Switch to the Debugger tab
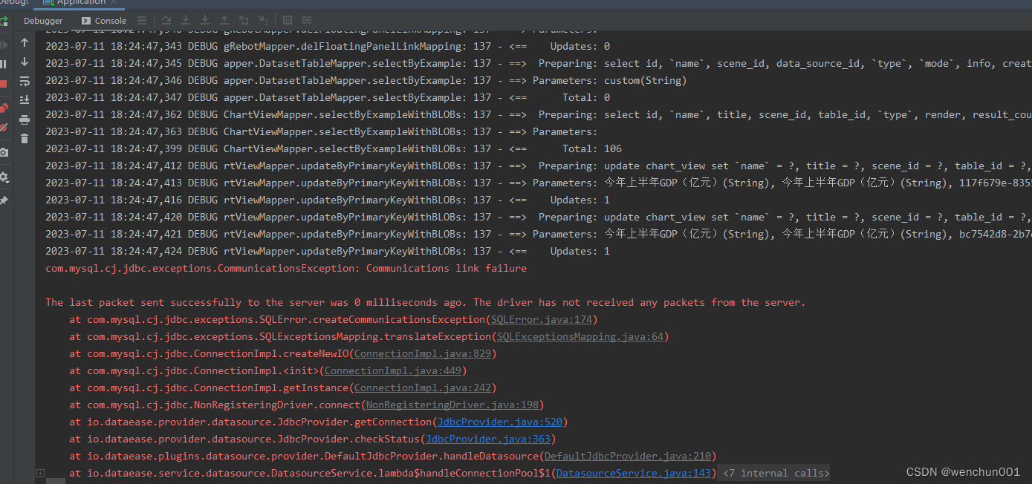1032x484 pixels. click(43, 21)
